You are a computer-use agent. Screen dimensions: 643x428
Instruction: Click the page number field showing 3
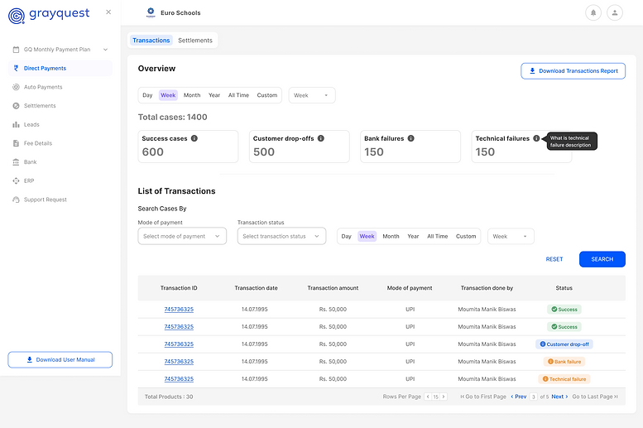pyautogui.click(x=533, y=397)
